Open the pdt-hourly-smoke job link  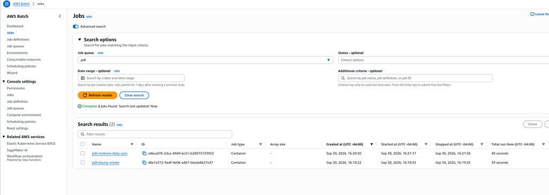click(106, 162)
